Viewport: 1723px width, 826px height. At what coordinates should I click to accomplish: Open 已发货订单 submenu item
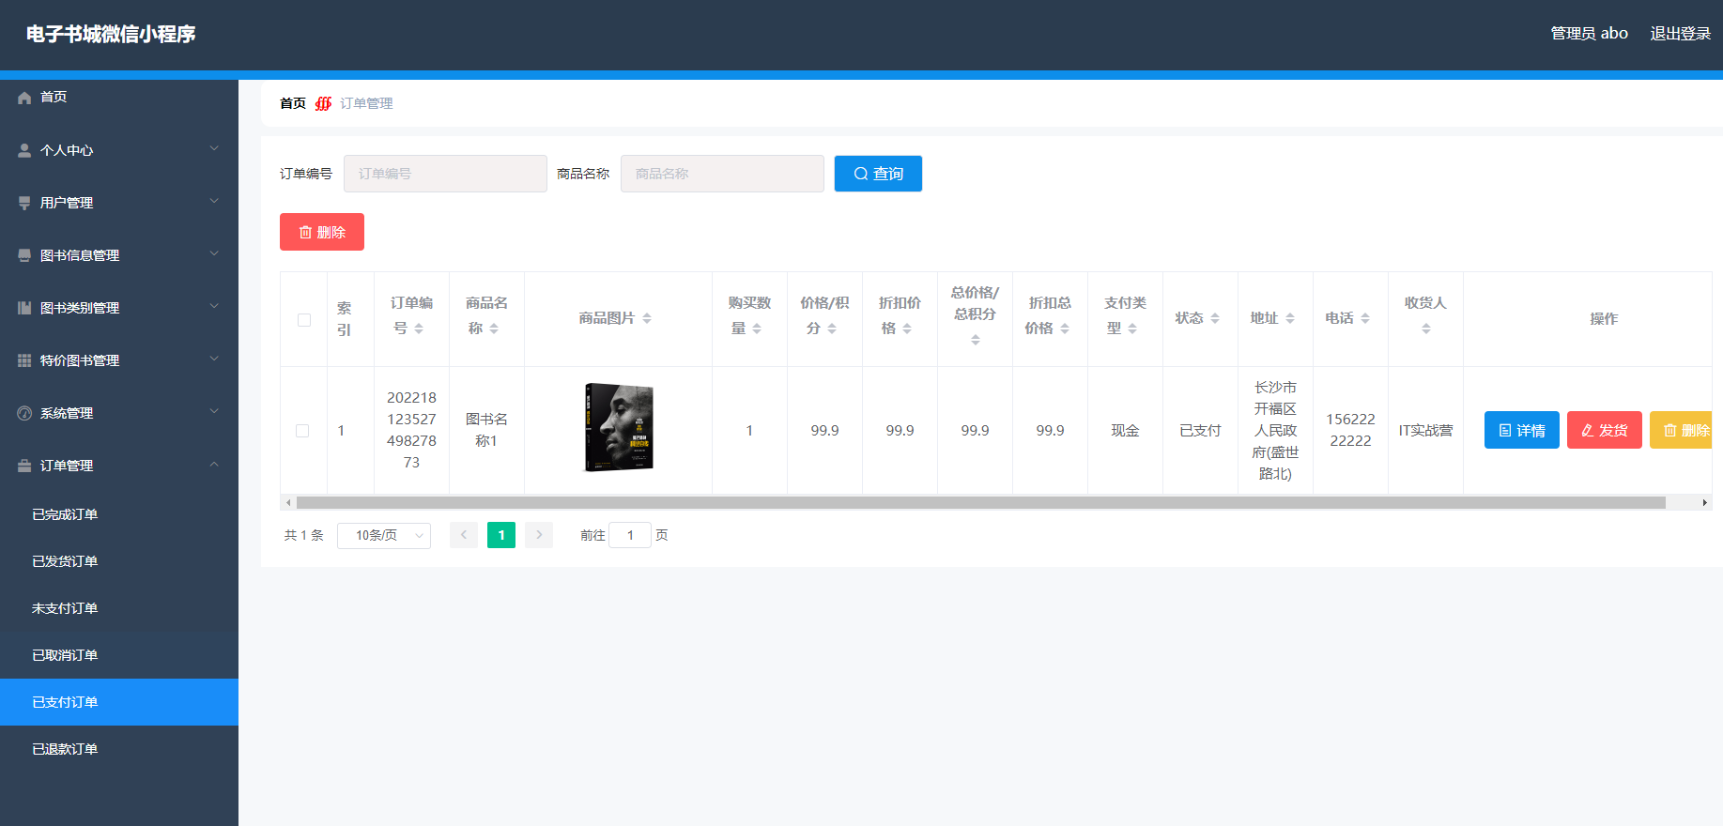119,561
